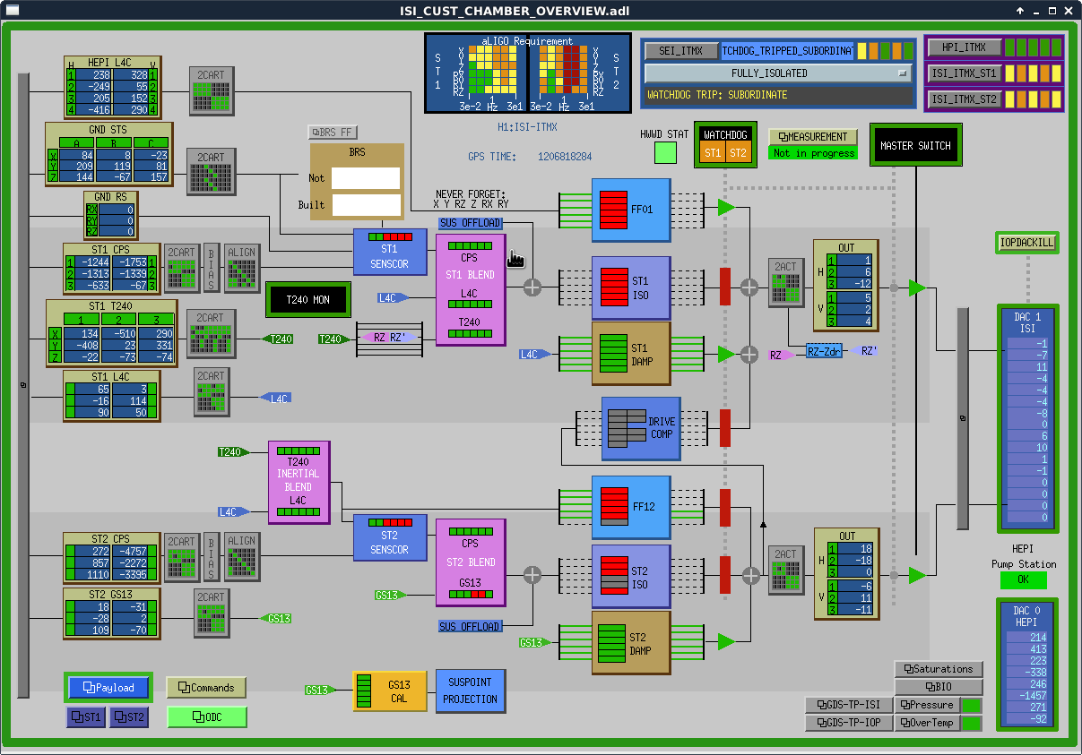
Task: Click the WATCHDOG ST1 indicator
Action: coord(713,153)
